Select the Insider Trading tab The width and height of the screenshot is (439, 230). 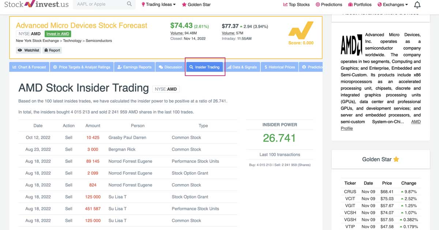tap(205, 67)
